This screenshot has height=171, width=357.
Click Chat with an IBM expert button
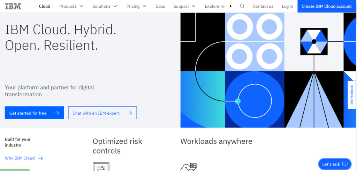pyautogui.click(x=102, y=113)
